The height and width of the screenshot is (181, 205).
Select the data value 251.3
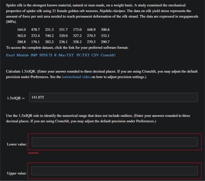pyautogui.click(x=49, y=30)
